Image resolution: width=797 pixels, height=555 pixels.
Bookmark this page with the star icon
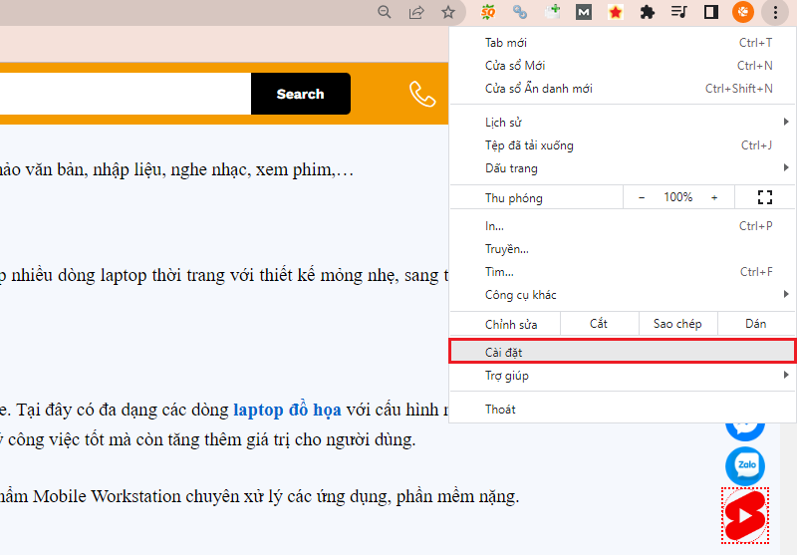[x=447, y=12]
